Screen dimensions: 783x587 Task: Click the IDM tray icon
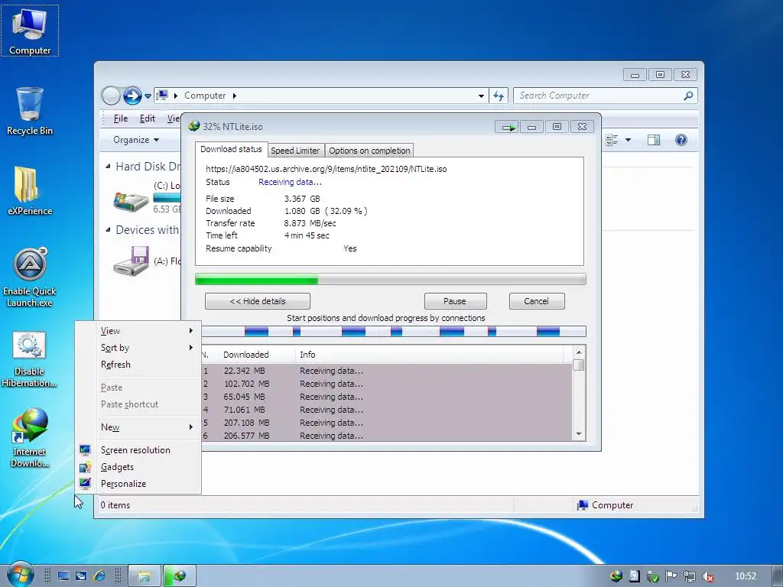click(616, 576)
